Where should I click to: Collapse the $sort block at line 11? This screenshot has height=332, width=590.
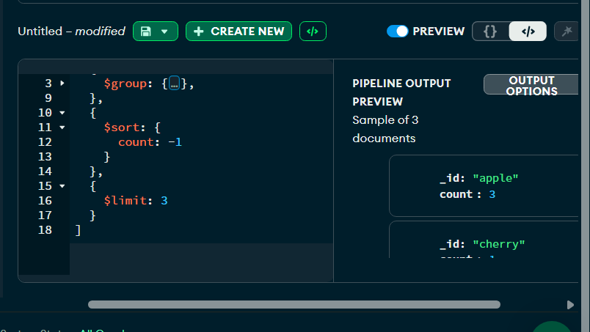pyautogui.click(x=62, y=128)
